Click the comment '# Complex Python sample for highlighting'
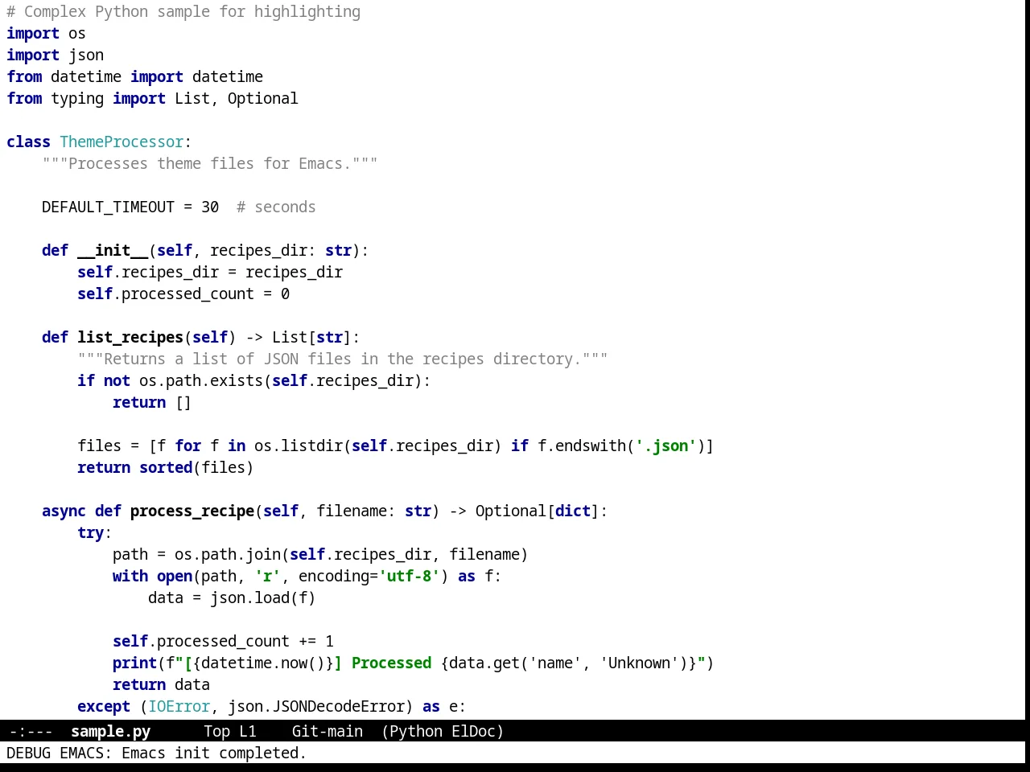 183,11
